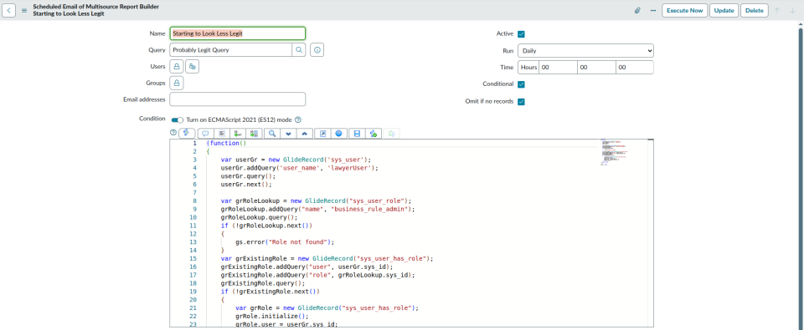Open ES12 mode help icon
The height and width of the screenshot is (330, 804).
pos(298,119)
